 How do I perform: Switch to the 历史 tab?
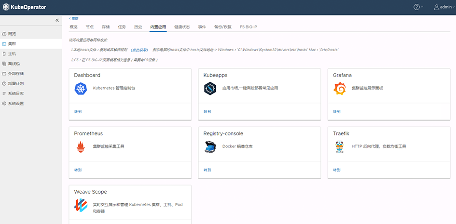click(138, 27)
